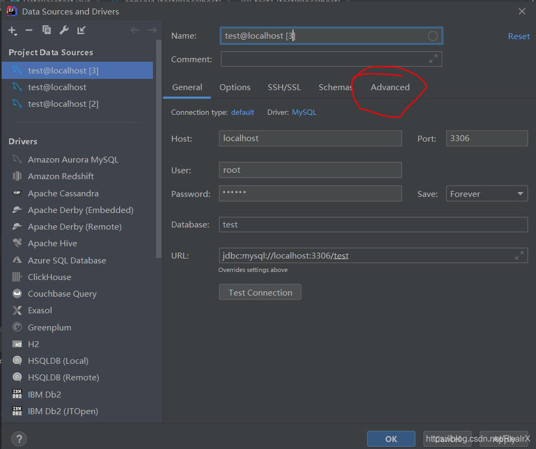Select the Couchbase Query driver label
Image resolution: width=536 pixels, height=449 pixels.
62,294
